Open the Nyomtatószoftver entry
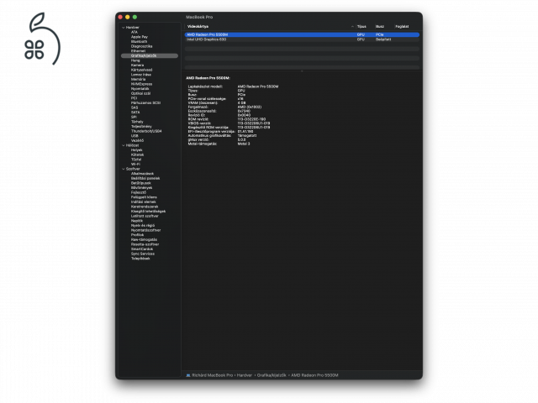Image resolution: width=538 pixels, height=403 pixels. click(x=145, y=230)
